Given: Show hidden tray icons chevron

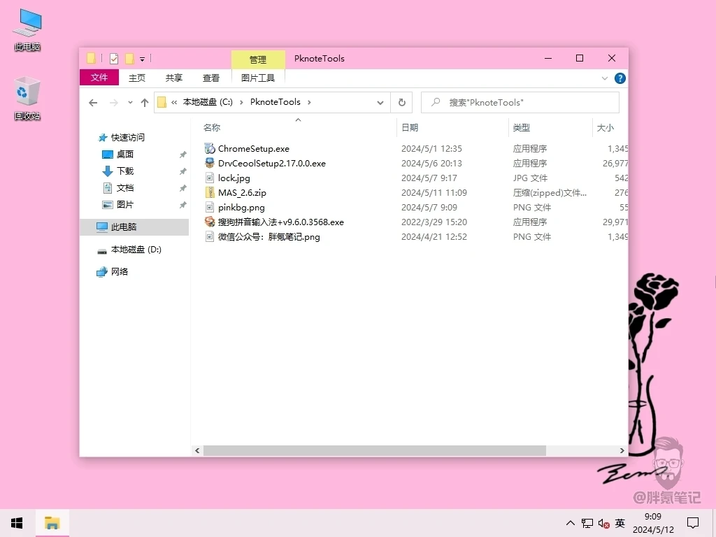Looking at the screenshot, I should click(571, 523).
